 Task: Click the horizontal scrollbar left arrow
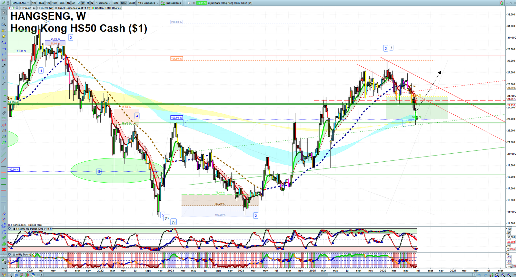(x=42, y=275)
